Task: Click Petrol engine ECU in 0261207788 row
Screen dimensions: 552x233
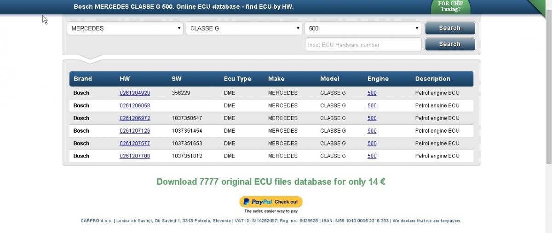Action: tap(437, 156)
